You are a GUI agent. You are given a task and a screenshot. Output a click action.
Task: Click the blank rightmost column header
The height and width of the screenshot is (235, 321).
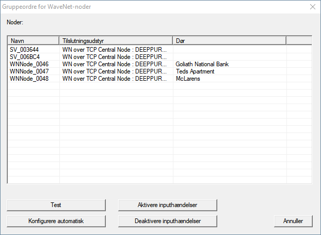point(298,40)
